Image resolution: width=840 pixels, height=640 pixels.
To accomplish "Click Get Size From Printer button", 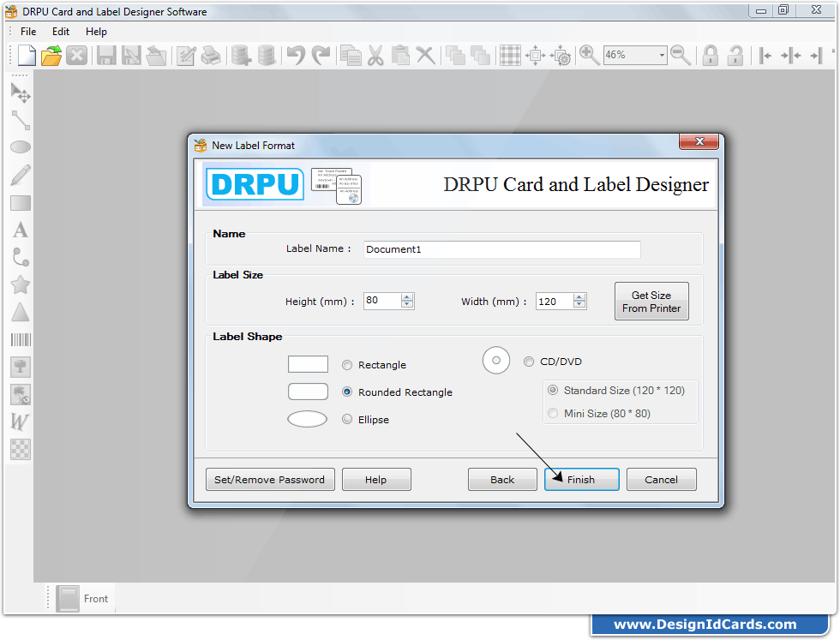I will [x=651, y=302].
